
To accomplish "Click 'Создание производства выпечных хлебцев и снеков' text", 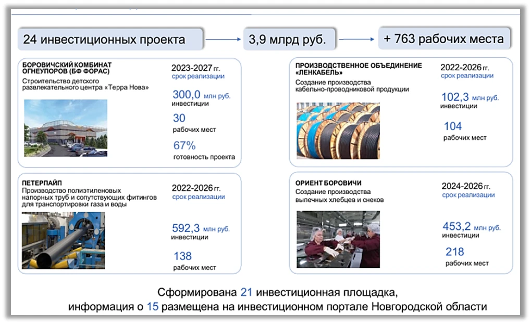I will coord(339,196).
